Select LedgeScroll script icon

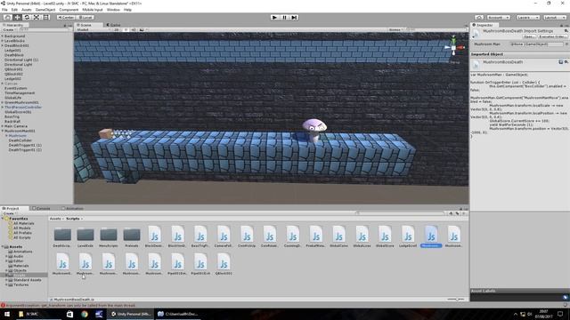tap(408, 234)
